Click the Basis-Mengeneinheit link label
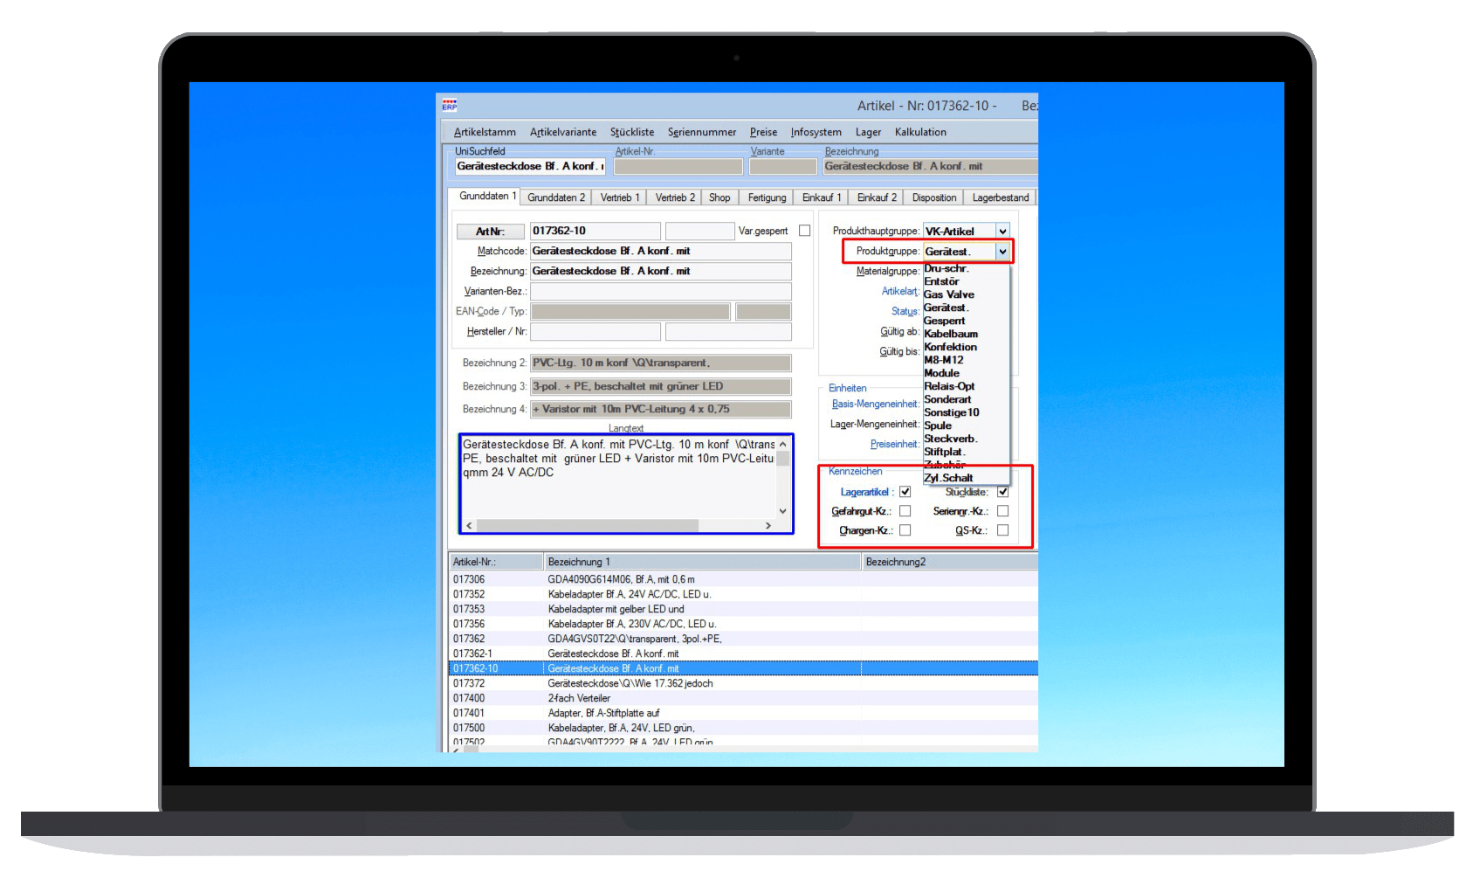1473x885 pixels. [875, 404]
